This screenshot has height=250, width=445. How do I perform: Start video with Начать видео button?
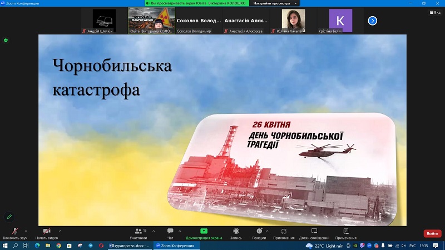tap(47, 231)
